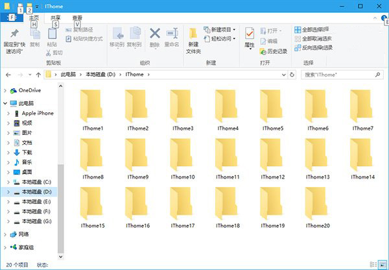Select the ITHome1 folder

[x=93, y=110]
